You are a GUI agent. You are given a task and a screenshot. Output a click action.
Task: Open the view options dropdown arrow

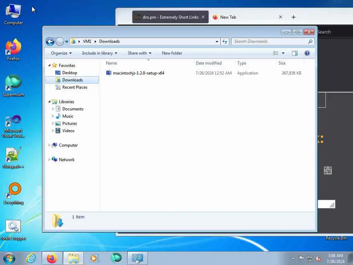pos(283,53)
